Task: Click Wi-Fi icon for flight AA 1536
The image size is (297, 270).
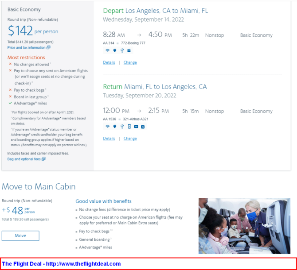Action: click(107, 126)
